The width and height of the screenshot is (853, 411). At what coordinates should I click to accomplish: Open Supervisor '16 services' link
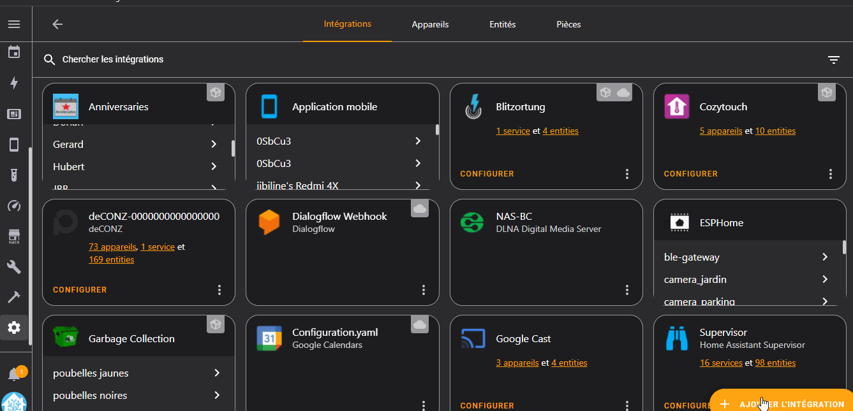pyautogui.click(x=721, y=363)
